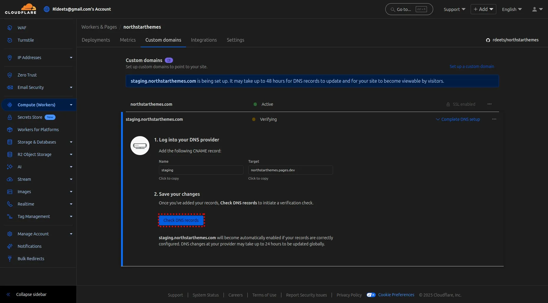Open the English language dropdown
Viewport: 548px width, 303px height.
[512, 9]
